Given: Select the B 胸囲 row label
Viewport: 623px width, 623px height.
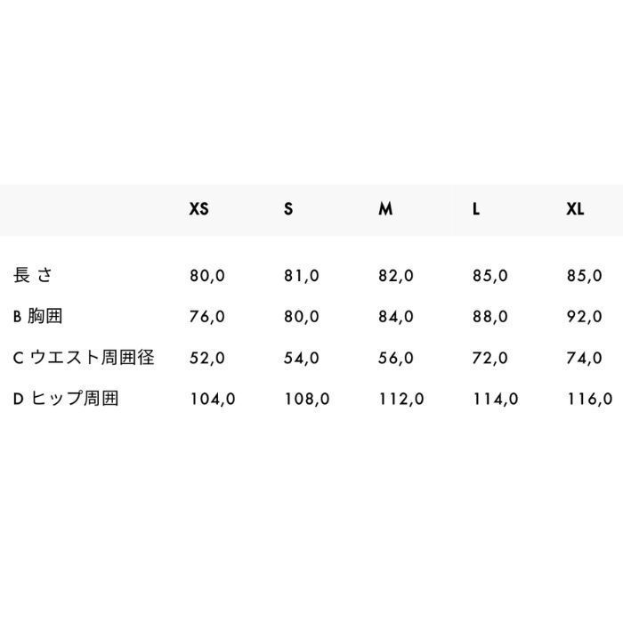Looking at the screenshot, I should point(37,316).
